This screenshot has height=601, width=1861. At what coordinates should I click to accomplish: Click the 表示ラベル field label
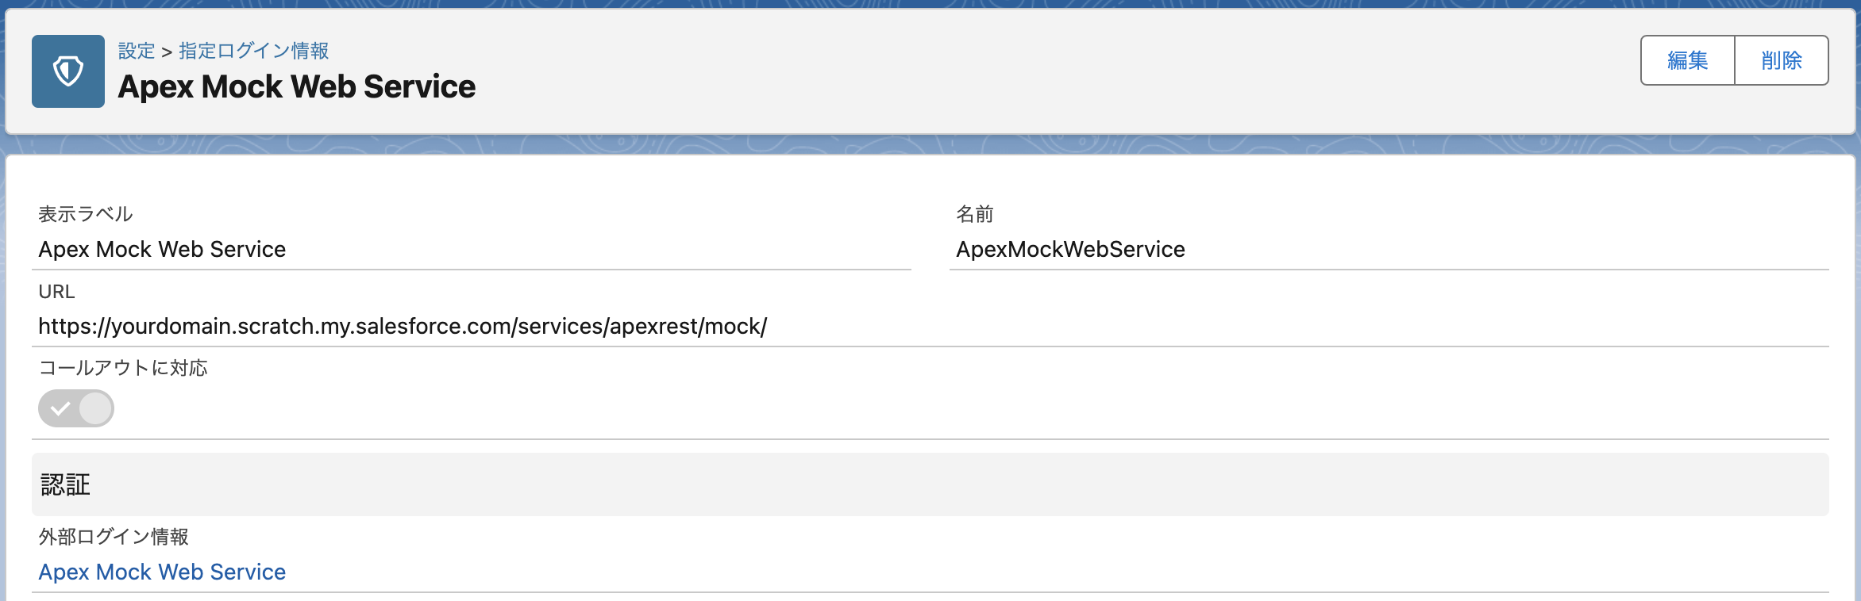[86, 214]
